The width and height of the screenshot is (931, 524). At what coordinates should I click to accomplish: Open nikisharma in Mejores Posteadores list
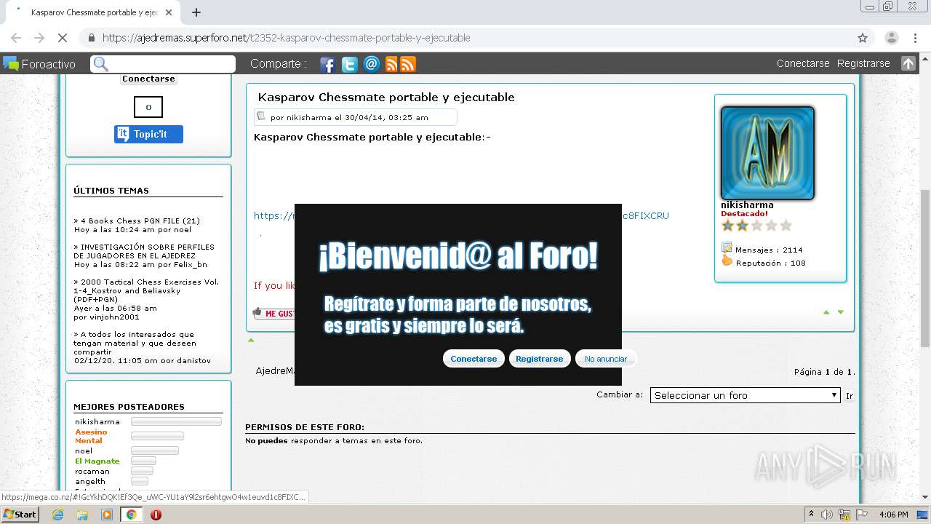point(97,421)
